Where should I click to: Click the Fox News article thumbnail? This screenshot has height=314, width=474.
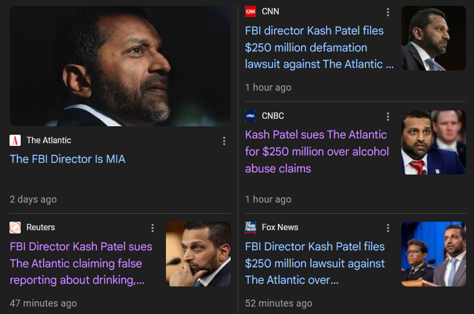tap(434, 254)
